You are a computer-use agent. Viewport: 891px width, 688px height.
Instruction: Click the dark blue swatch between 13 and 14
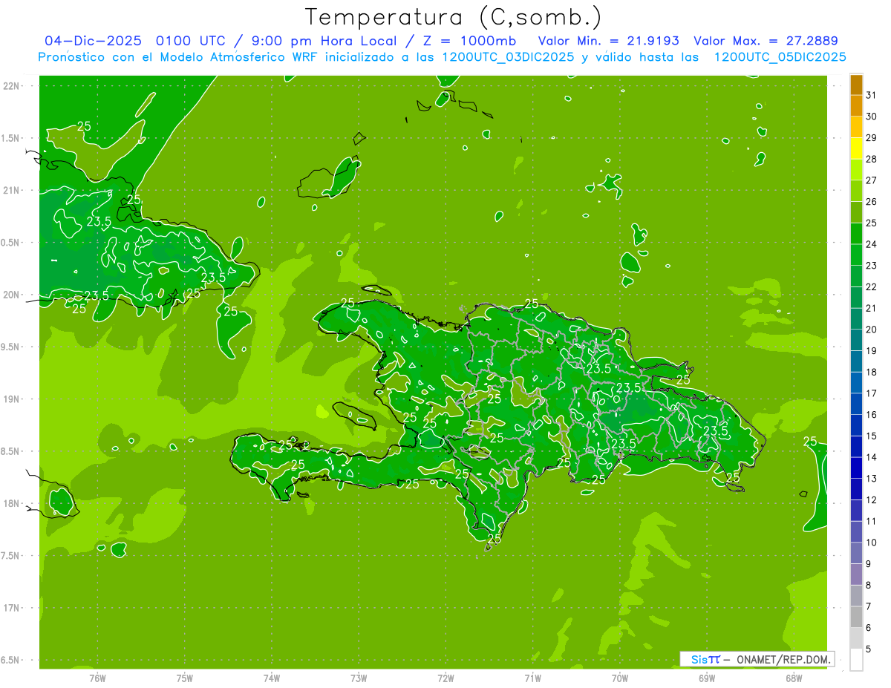point(856,468)
